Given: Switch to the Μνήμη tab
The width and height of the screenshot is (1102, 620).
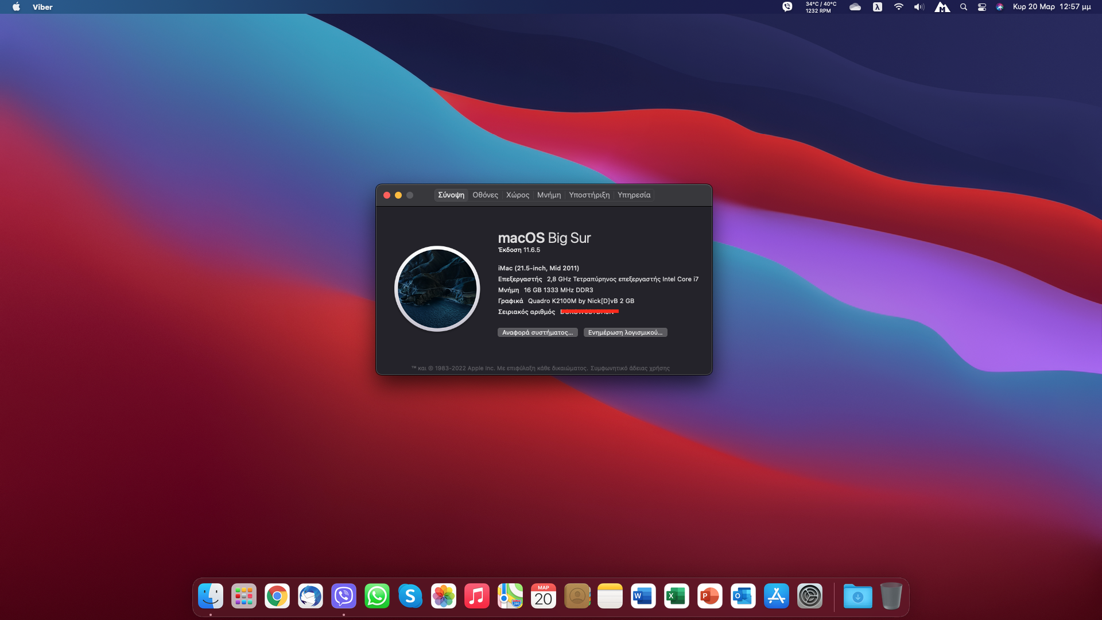Looking at the screenshot, I should 549,195.
